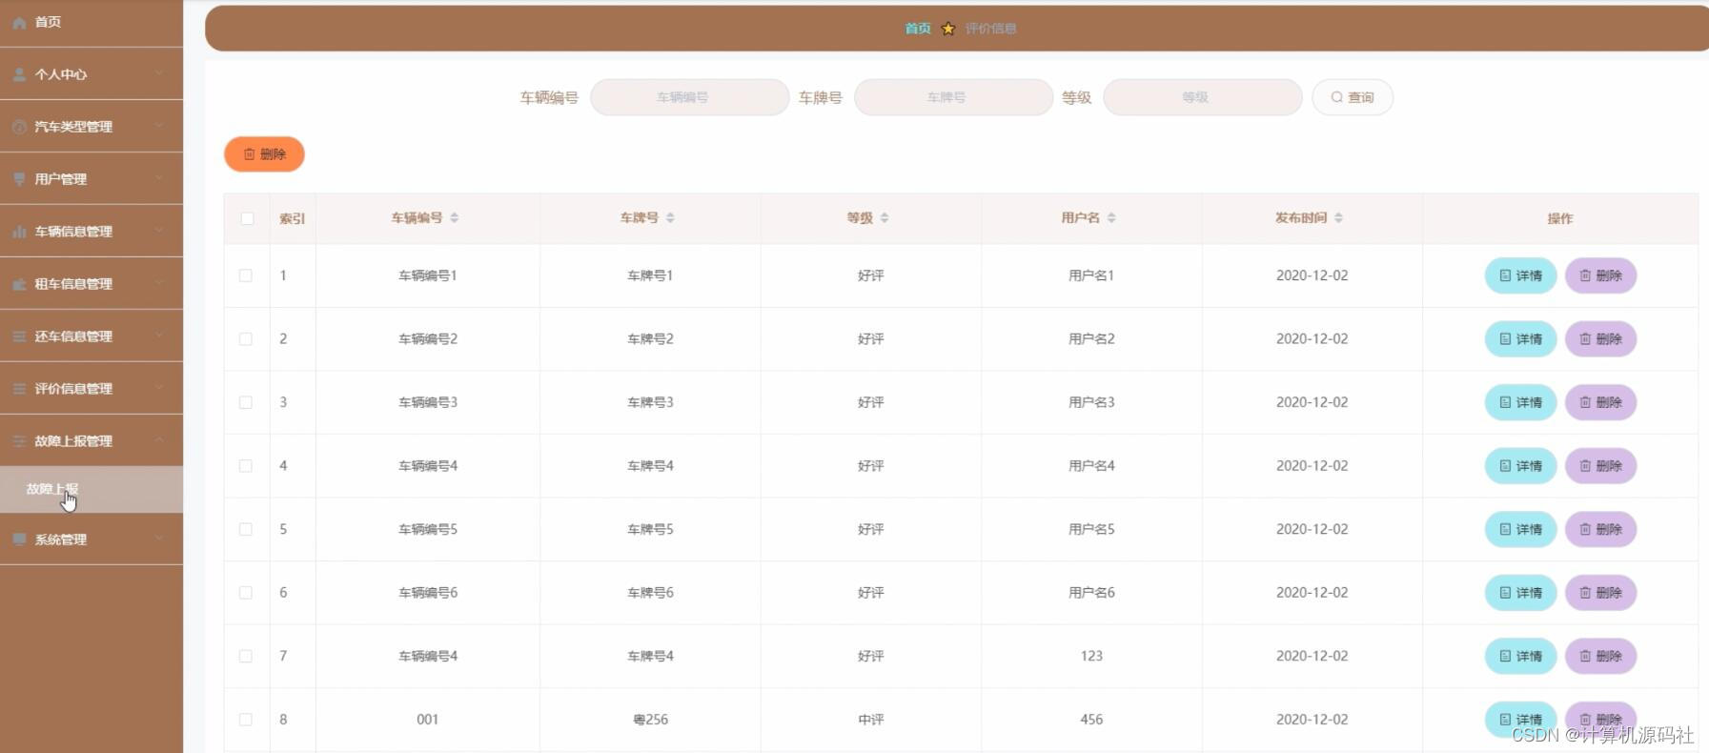Viewport: 1709px width, 753px height.
Task: Sort by 车牌号 column arrows
Action: coord(670,218)
